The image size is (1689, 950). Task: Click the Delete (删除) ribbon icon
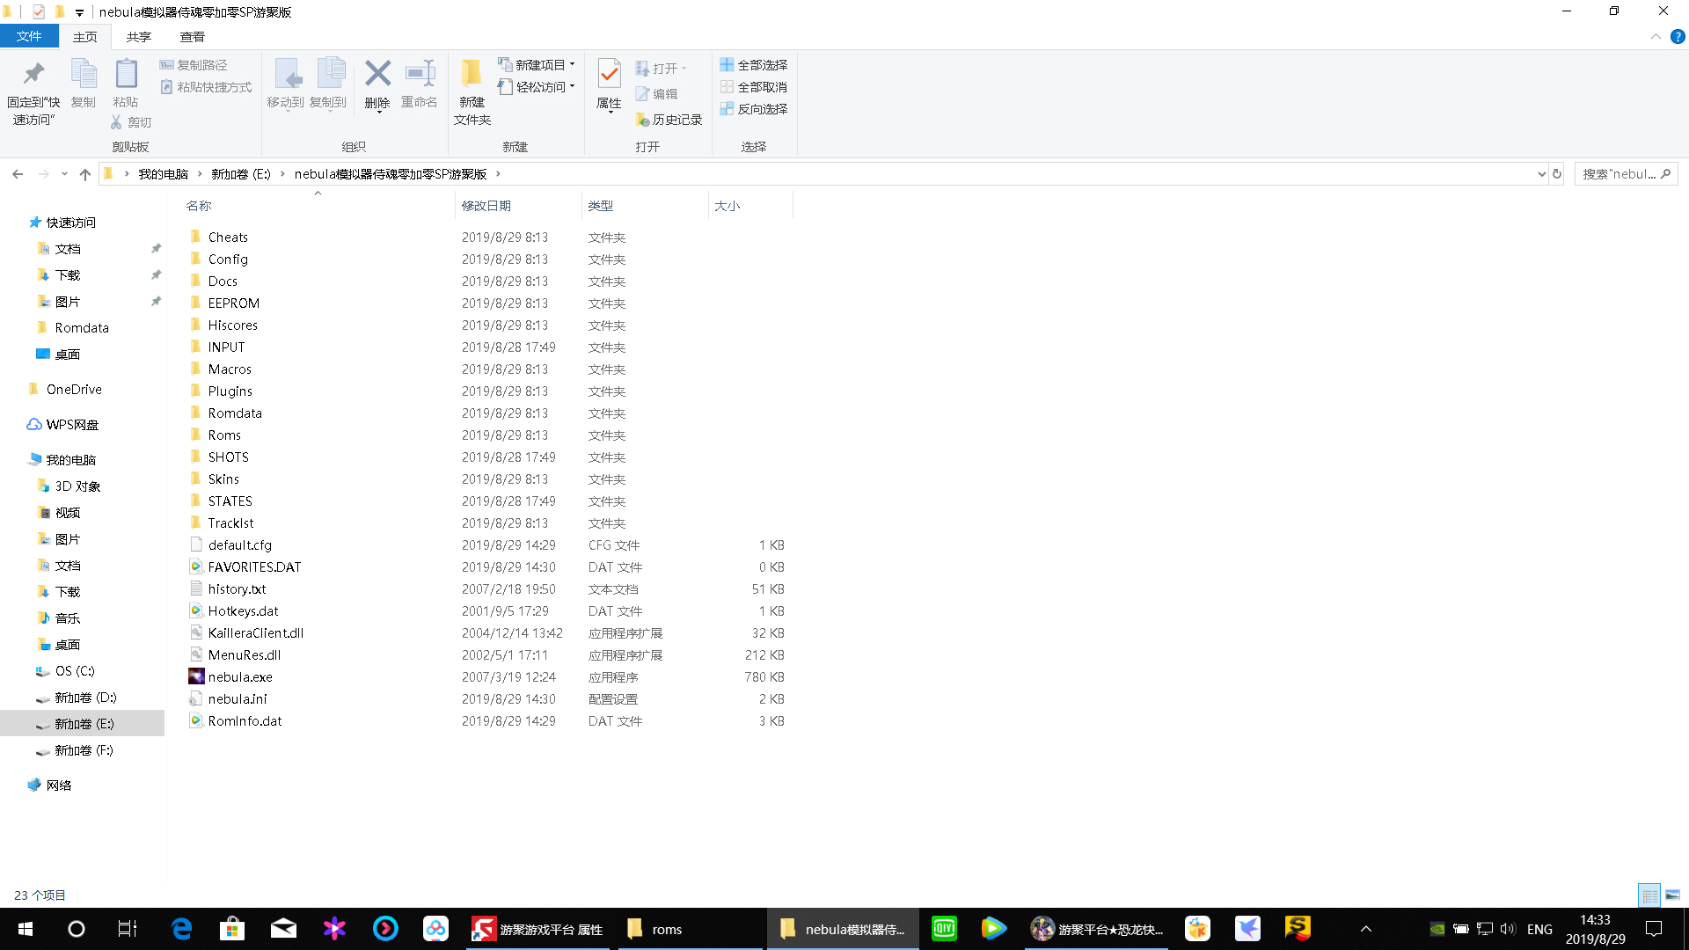coord(377,76)
